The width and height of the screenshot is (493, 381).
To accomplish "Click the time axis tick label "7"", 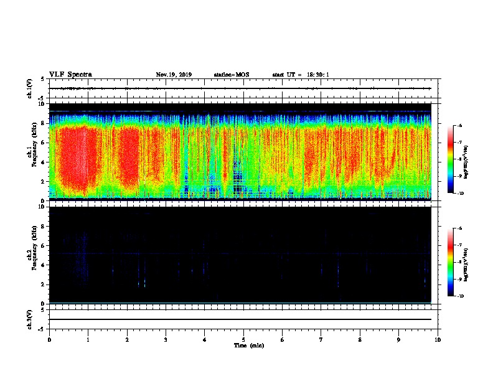I will [321, 340].
